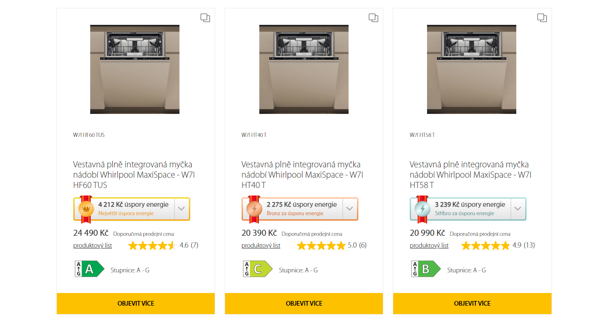Image resolution: width=614 pixels, height=323 pixels.
Task: Open produktový list for W7I HT40 T
Action: (261, 246)
